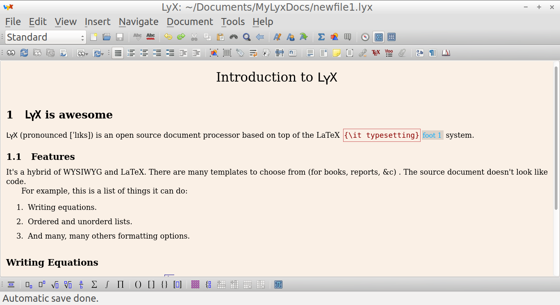Open paragraph settings pilcrow icon
This screenshot has height=305, width=560.
[433, 53]
